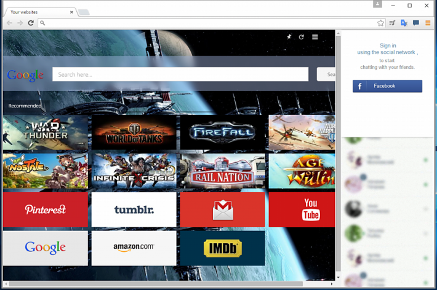Click the horizontal scrollbar left arrow
This screenshot has height=290, width=437.
point(6,284)
